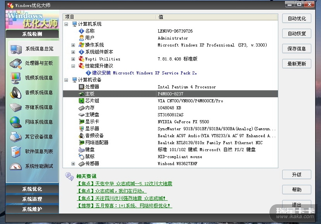Expand the 系统组件版本 node
The image size is (321, 224).
coord(73,52)
